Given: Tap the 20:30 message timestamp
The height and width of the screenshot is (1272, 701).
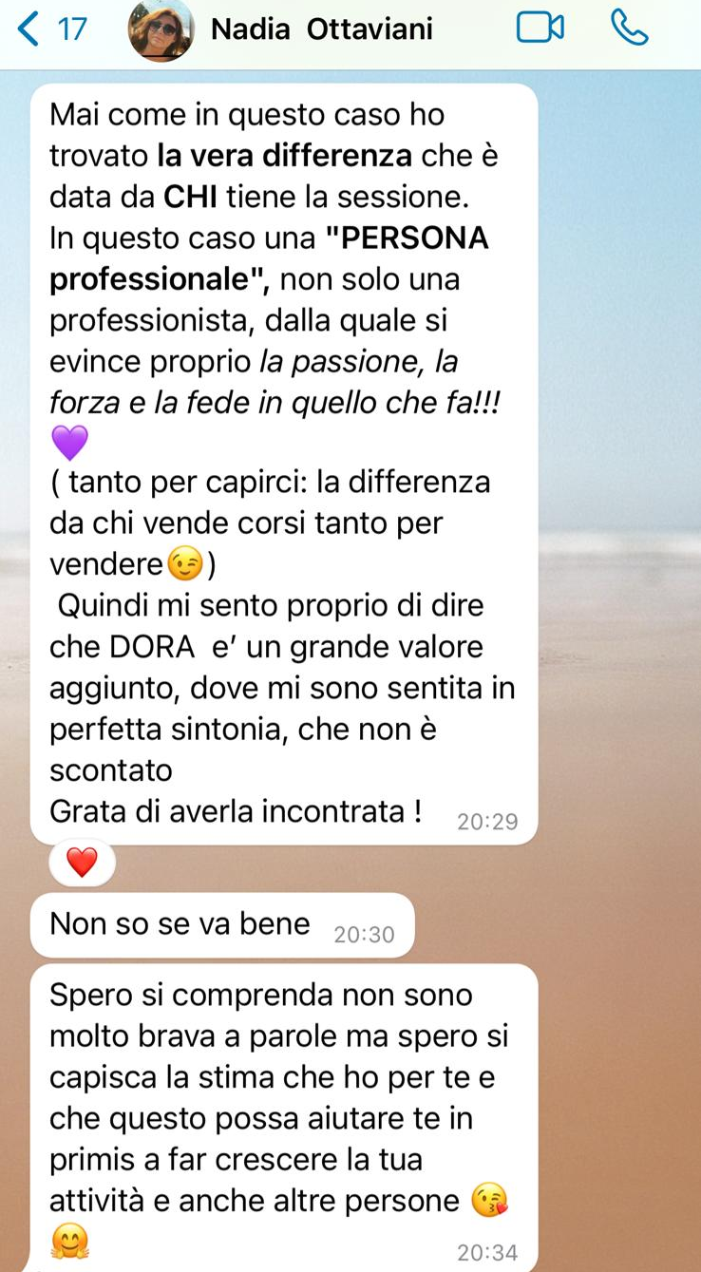Looking at the screenshot, I should tap(364, 935).
